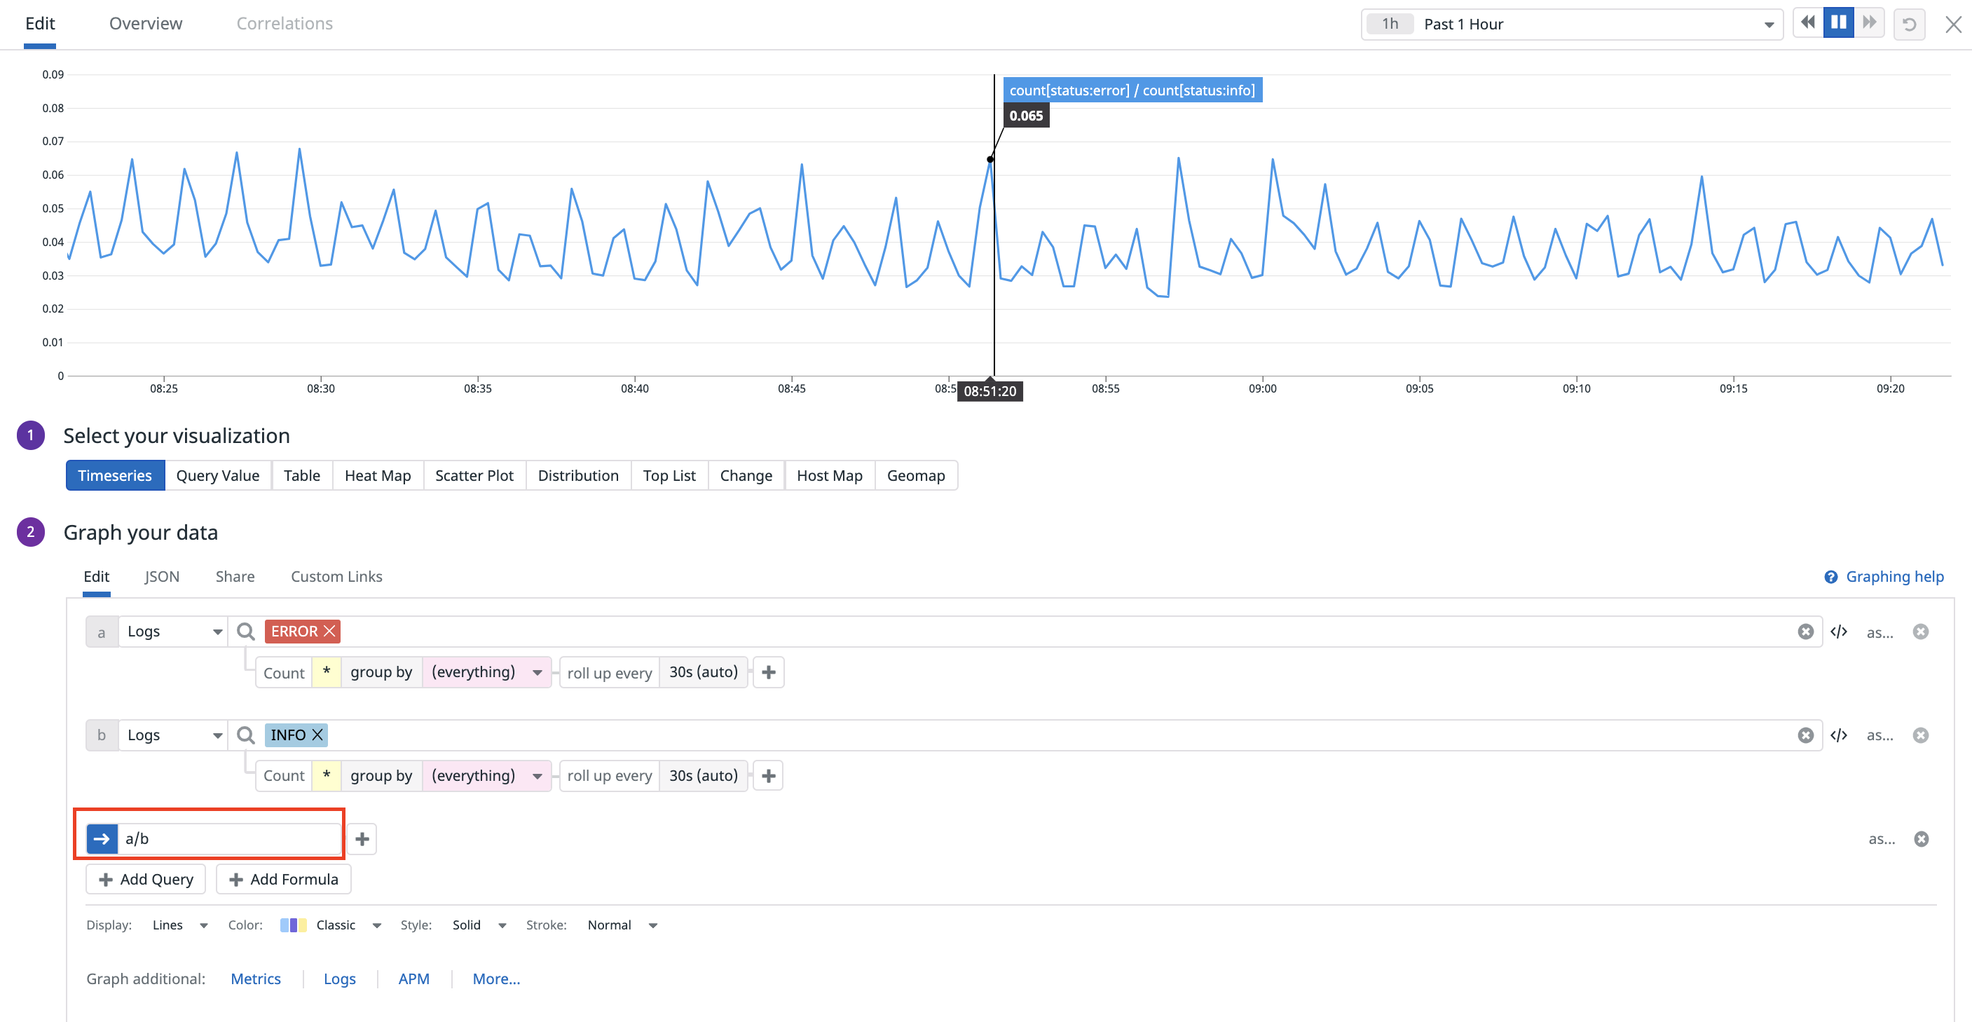Image resolution: width=1972 pixels, height=1022 pixels.
Task: Open the JSON tab
Action: 161,576
